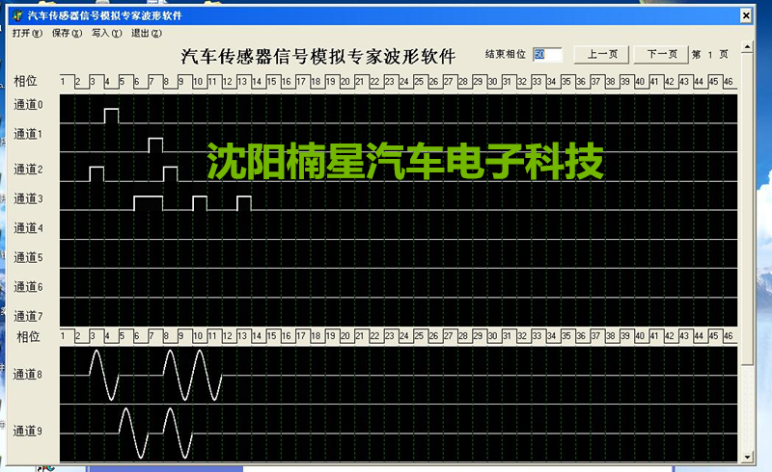Select phase 4 in top phase ruler
Image resolution: width=772 pixels, height=472 pixels.
coord(107,81)
